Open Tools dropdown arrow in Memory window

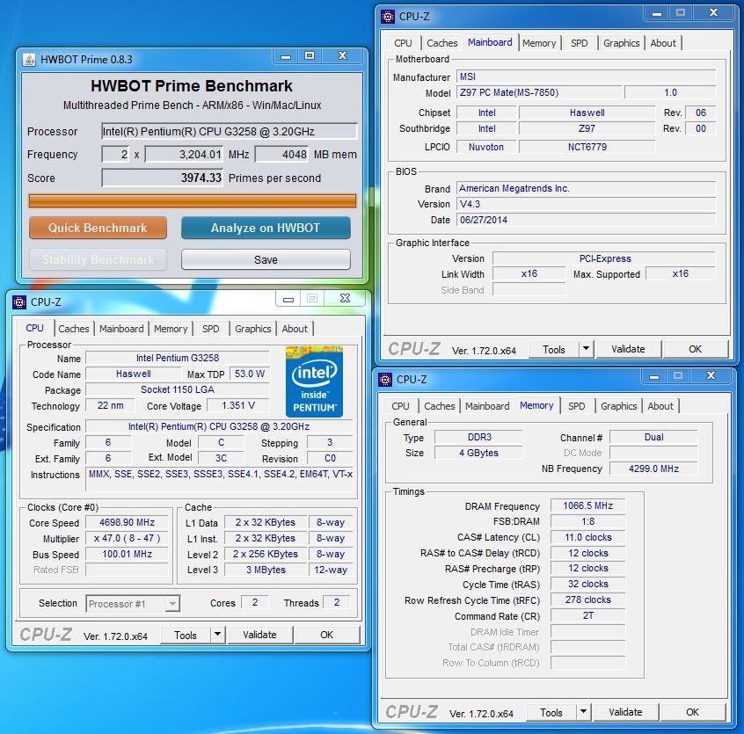583,712
